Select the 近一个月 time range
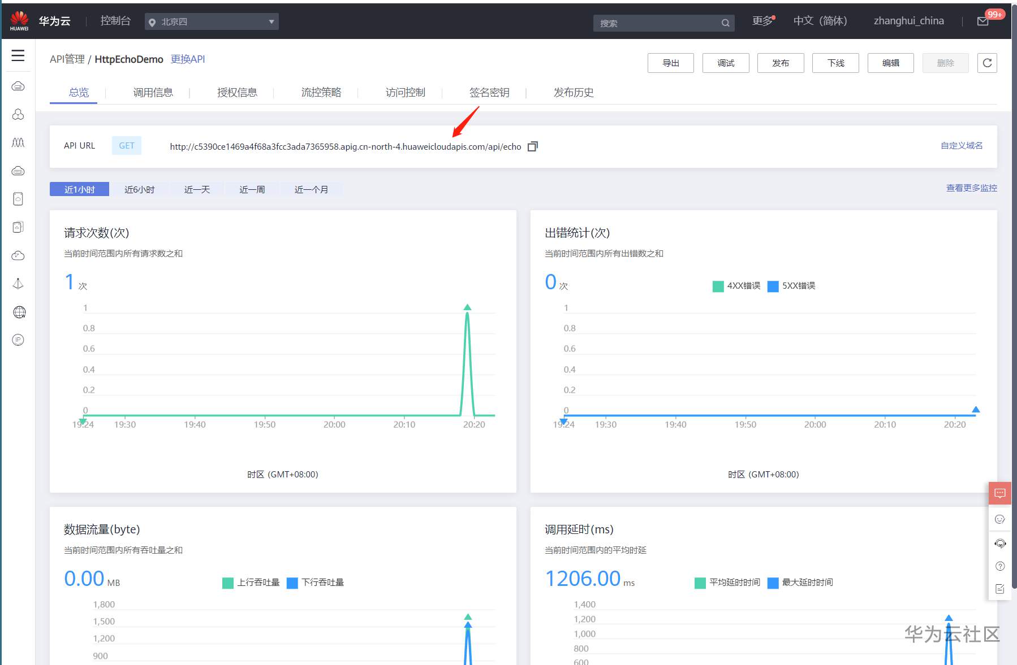 point(311,189)
